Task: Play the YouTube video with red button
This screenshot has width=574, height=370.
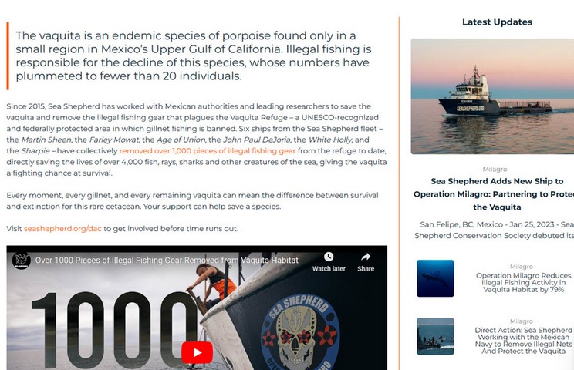Action: [197, 352]
